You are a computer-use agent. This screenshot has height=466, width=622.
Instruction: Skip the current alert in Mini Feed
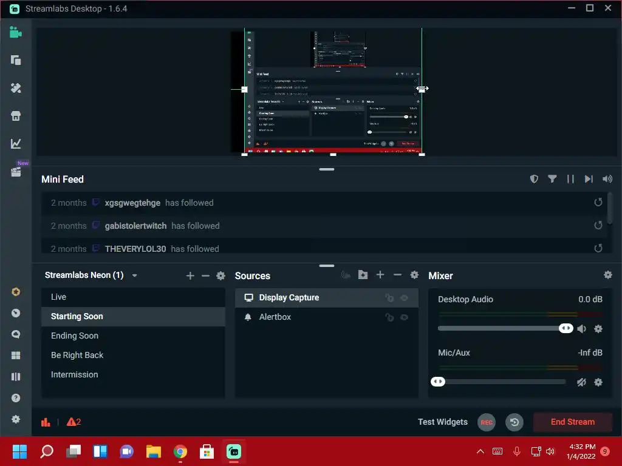(589, 179)
